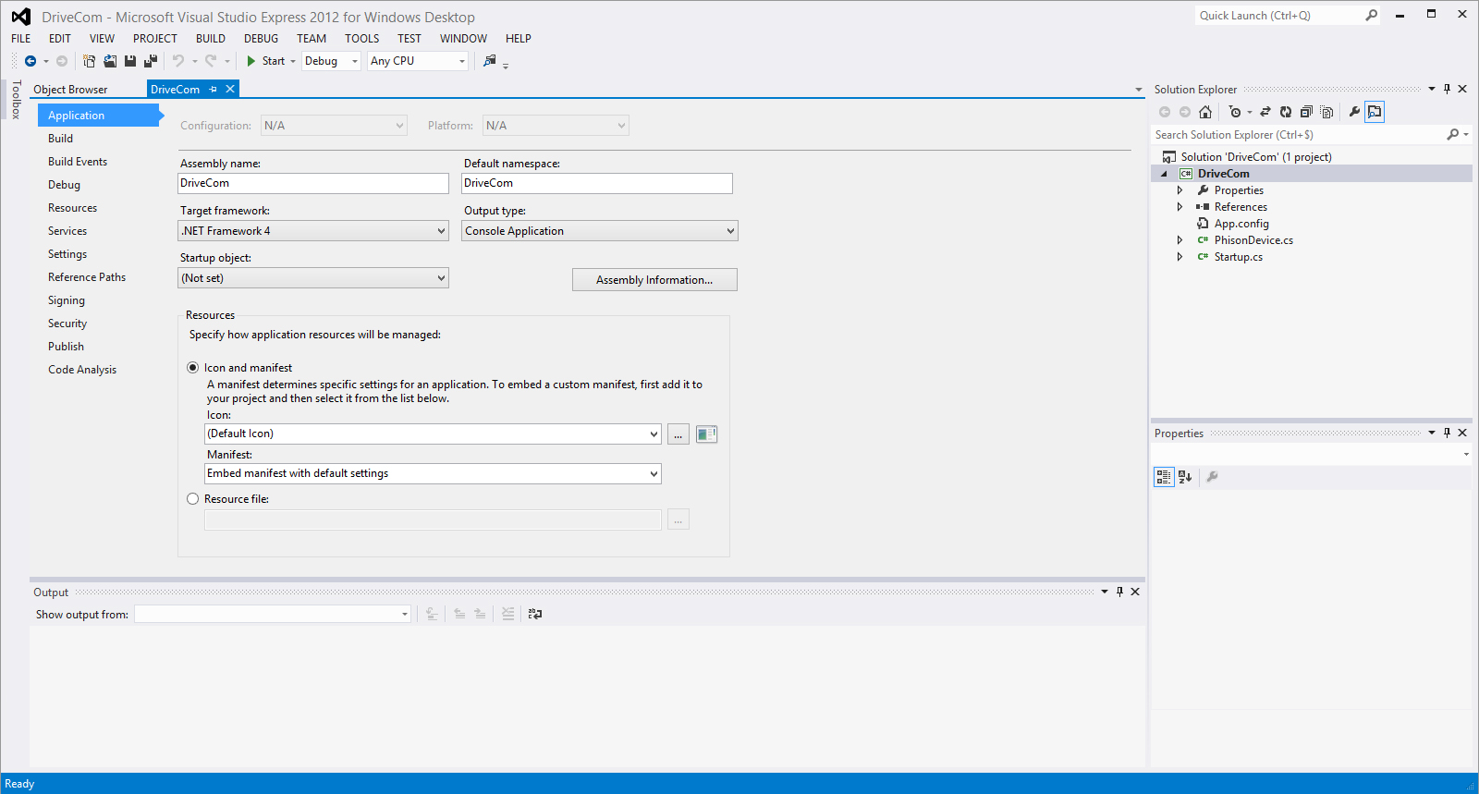Click the Pending Changes Filter clock icon
The width and height of the screenshot is (1479, 794).
(x=1235, y=112)
